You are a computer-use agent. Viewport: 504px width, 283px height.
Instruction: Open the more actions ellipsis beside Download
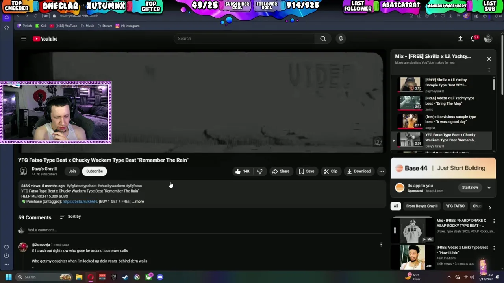point(381,171)
